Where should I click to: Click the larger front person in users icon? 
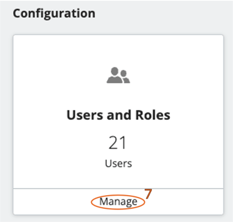tap(115, 75)
